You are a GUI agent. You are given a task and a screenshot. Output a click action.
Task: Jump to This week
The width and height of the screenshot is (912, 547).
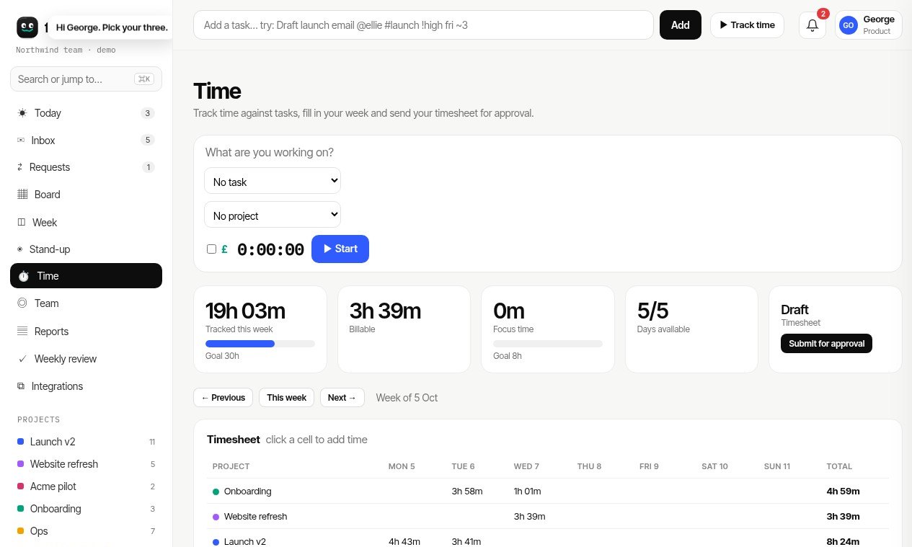pyautogui.click(x=287, y=398)
